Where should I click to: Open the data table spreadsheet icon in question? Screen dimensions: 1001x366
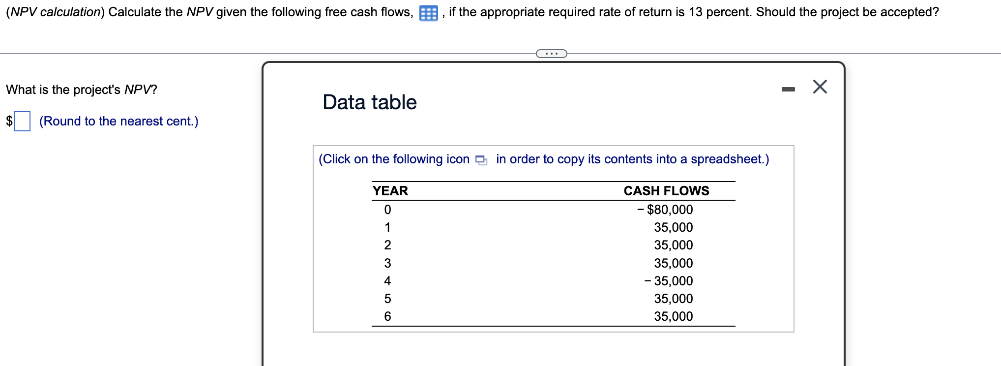427,12
